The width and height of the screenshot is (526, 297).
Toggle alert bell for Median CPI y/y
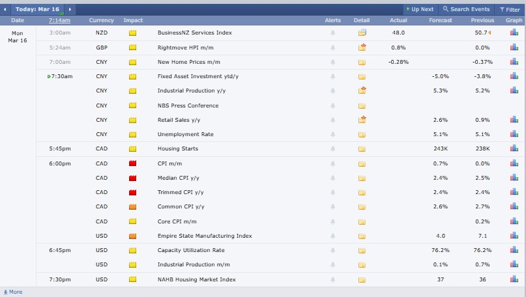pyautogui.click(x=332, y=178)
